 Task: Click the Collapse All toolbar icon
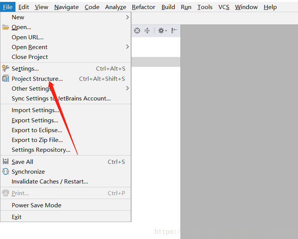(147, 31)
